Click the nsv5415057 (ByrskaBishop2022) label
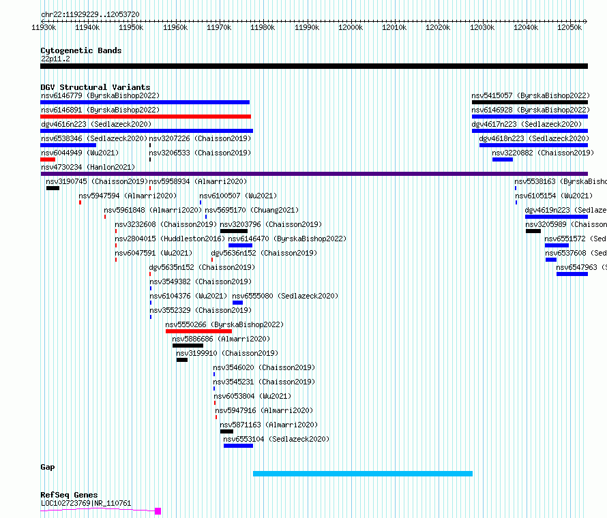The height and width of the screenshot is (518, 607). [531, 95]
